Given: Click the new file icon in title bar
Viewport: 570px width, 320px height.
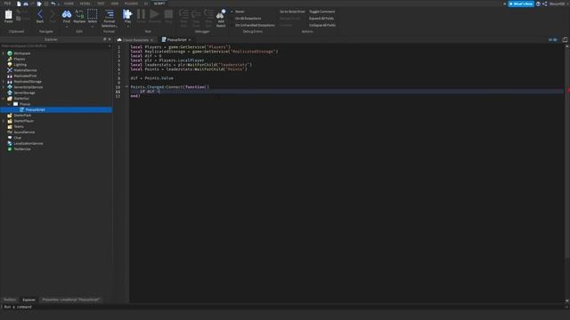Looking at the screenshot, I should (19, 4).
